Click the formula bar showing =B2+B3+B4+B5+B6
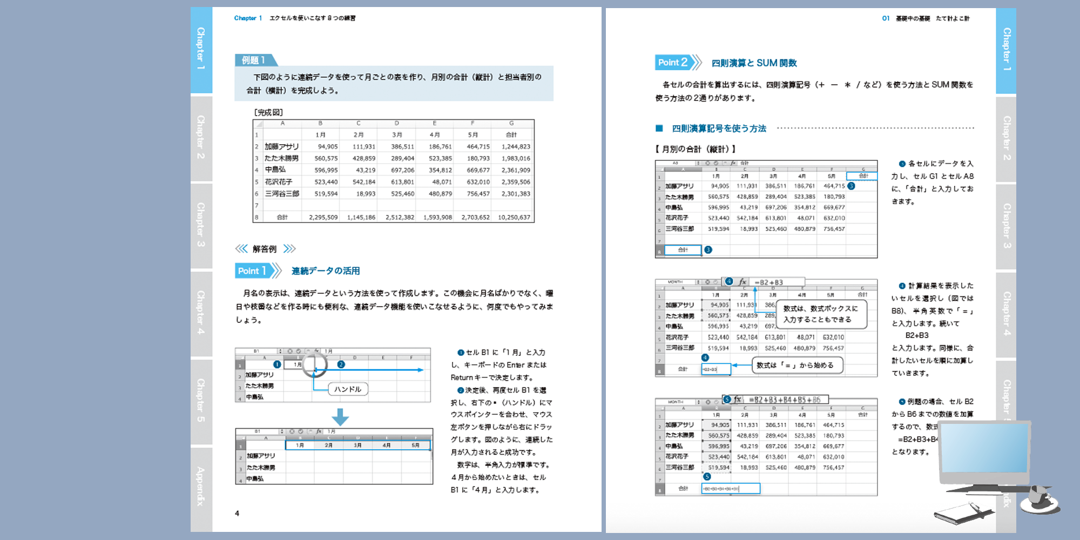 786,400
